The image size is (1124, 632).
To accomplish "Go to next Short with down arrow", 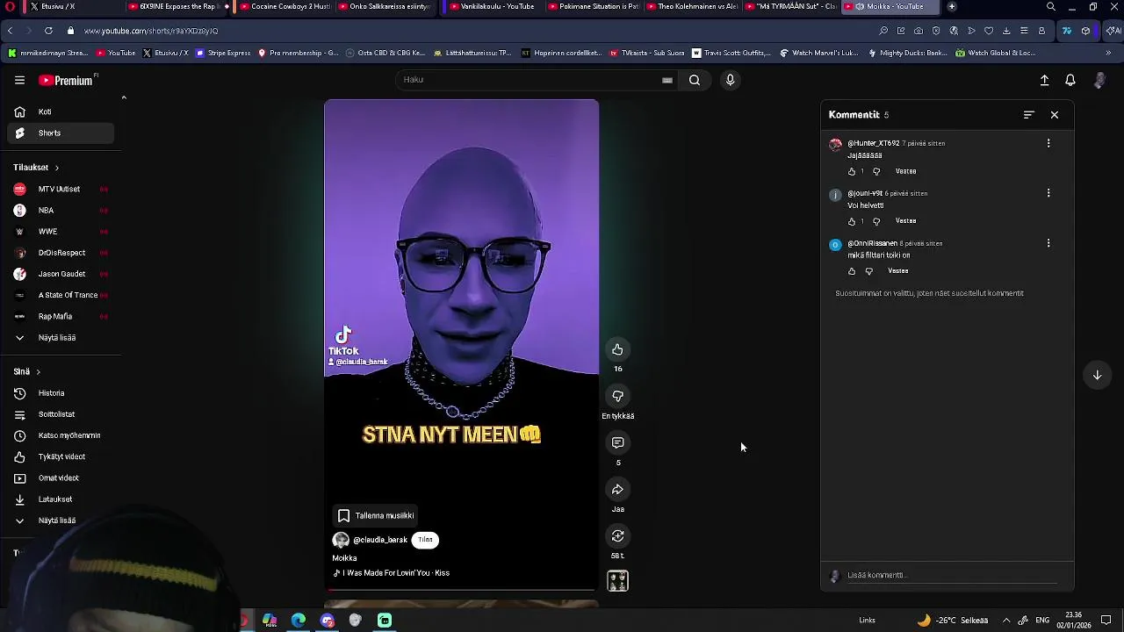I will point(1097,375).
